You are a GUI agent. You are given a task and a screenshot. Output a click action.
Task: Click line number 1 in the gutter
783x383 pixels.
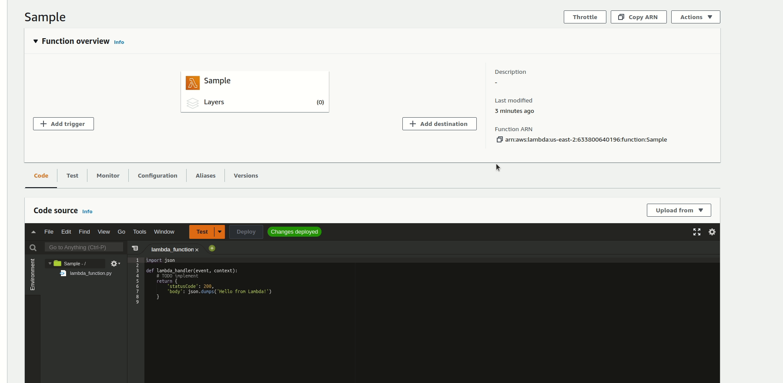pyautogui.click(x=137, y=260)
